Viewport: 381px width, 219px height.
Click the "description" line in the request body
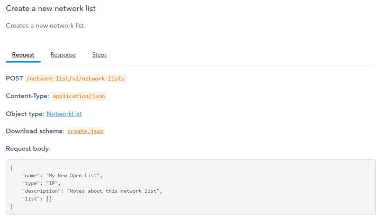point(92,191)
